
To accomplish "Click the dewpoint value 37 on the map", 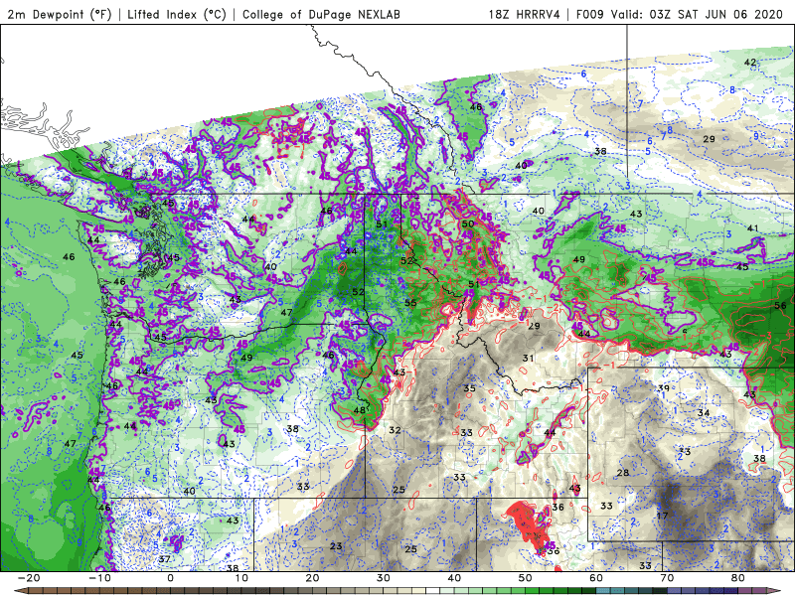I will (164, 559).
